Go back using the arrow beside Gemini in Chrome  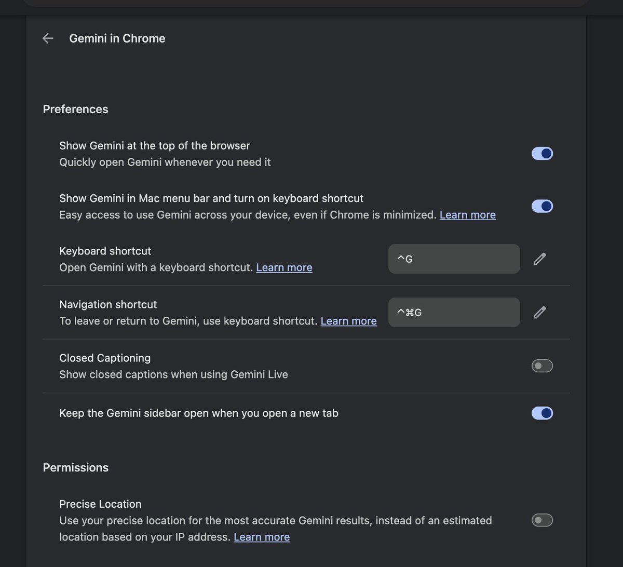[48, 38]
